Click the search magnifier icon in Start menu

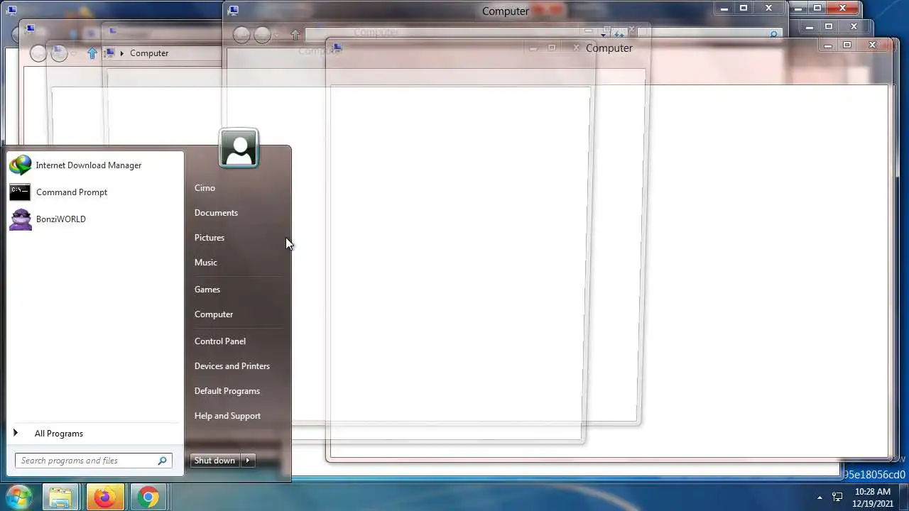[x=163, y=461]
